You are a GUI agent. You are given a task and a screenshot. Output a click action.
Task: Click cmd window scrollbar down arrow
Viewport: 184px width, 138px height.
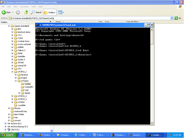tap(152, 123)
